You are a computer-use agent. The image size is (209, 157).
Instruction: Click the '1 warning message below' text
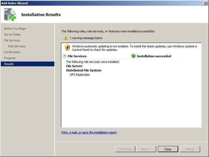pyautogui.click(x=86, y=38)
